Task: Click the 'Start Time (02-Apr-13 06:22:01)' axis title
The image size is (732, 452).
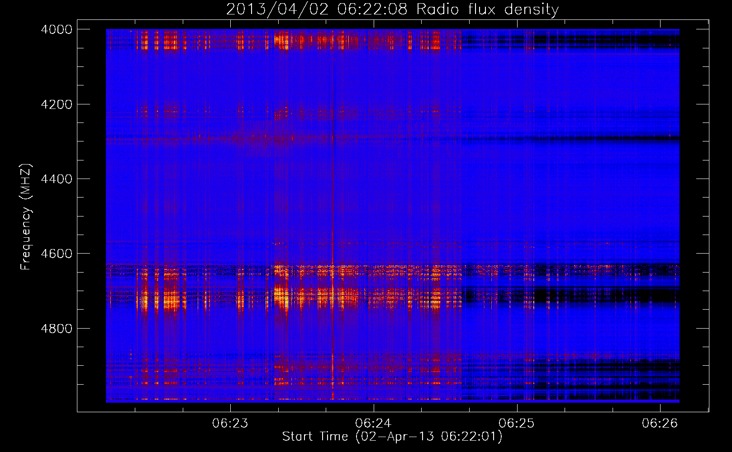Action: pos(392,437)
